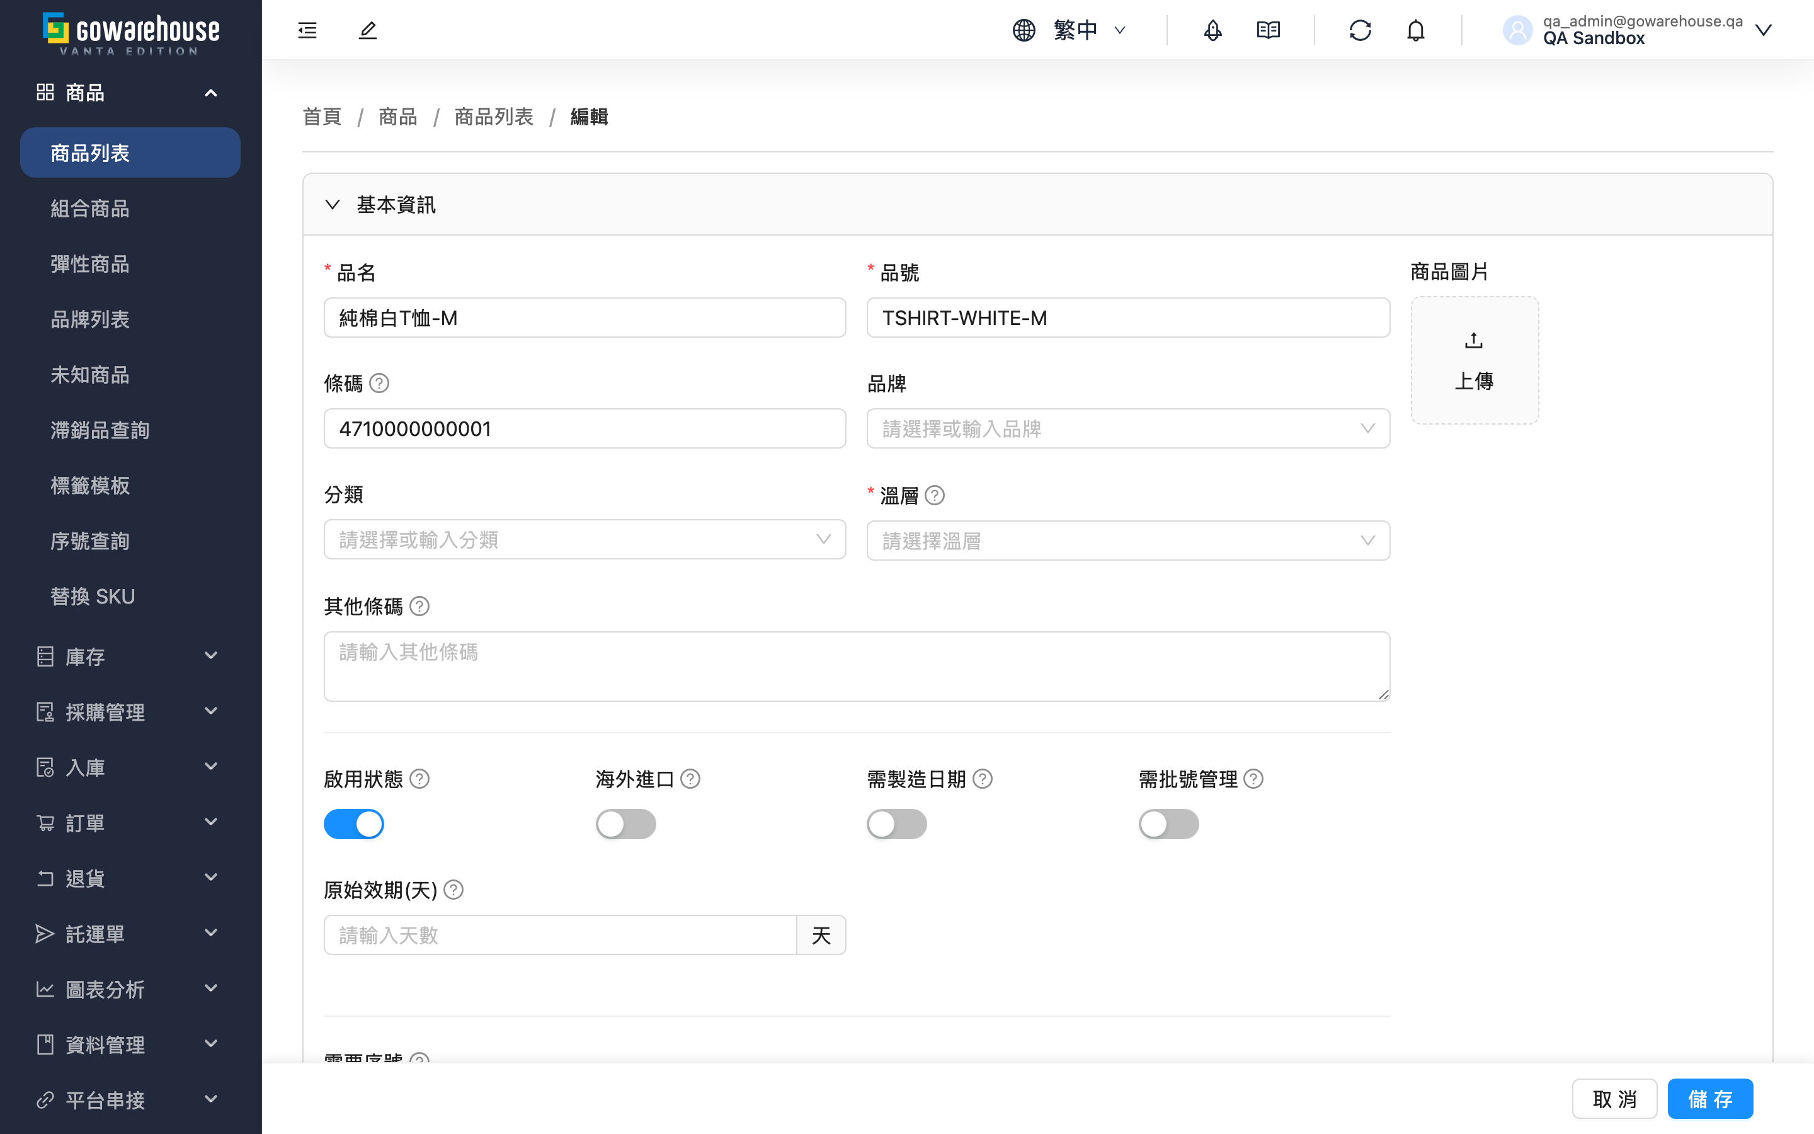
Task: Collapse the sidebar with the menu fold icon
Action: [x=307, y=30]
